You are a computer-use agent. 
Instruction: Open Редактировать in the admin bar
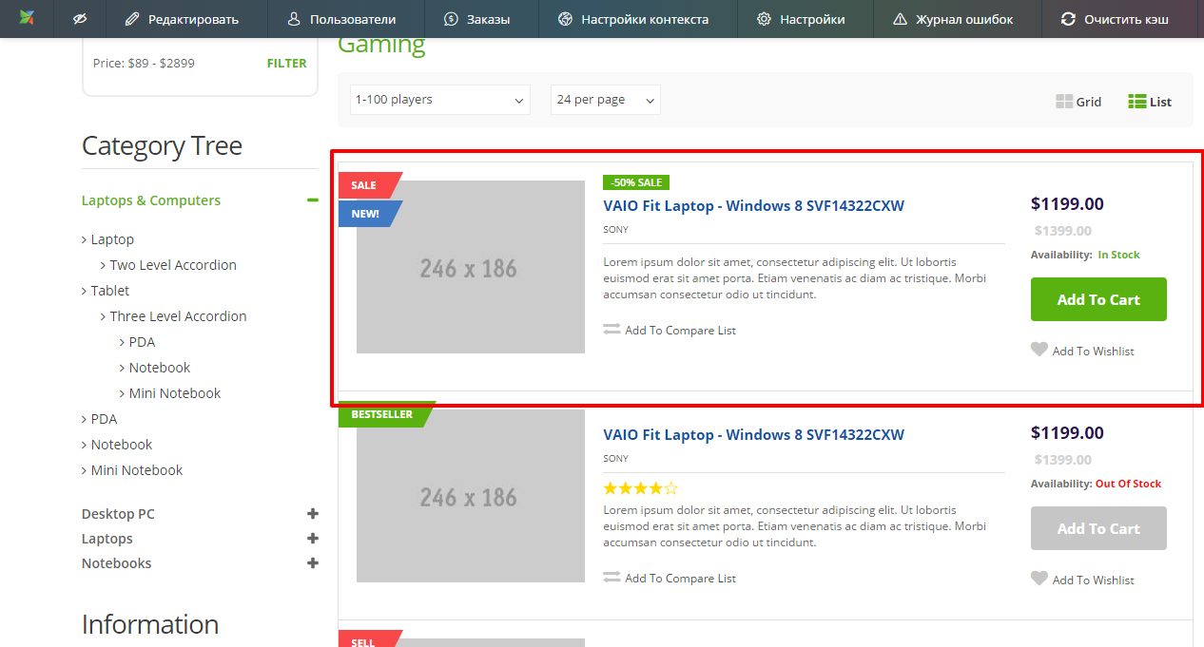182,19
